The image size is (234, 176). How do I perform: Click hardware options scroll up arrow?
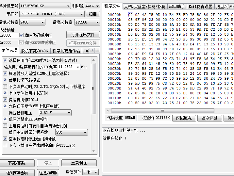click(x=93, y=60)
